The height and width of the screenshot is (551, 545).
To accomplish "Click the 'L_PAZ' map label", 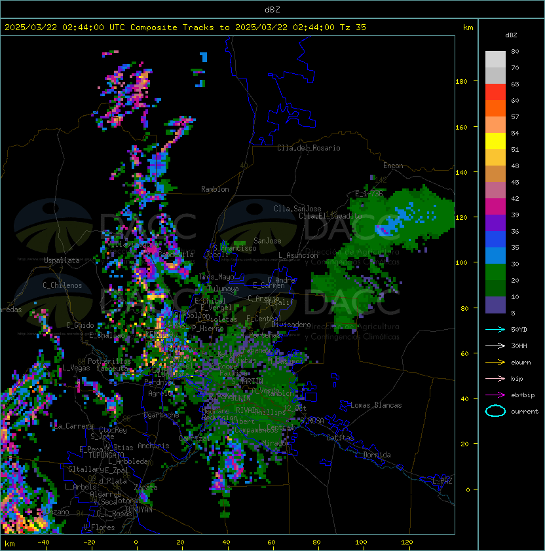I will pos(442,481).
